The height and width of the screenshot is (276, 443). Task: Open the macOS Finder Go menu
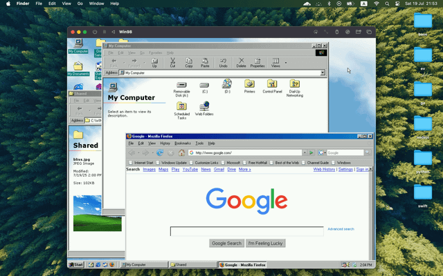(x=80, y=3)
